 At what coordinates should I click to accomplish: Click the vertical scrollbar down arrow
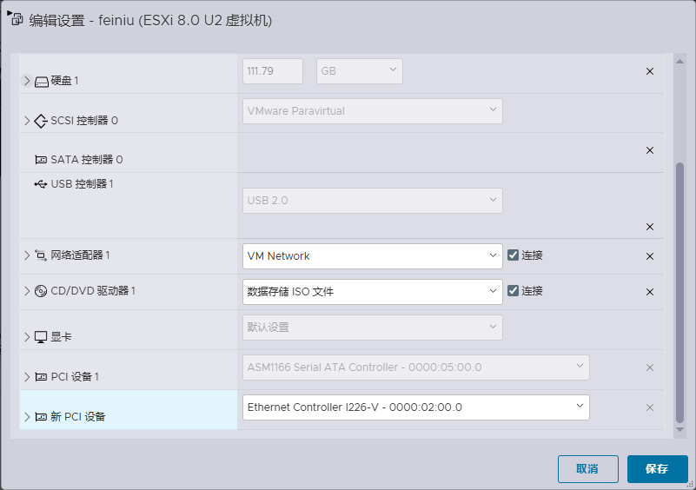(679, 429)
